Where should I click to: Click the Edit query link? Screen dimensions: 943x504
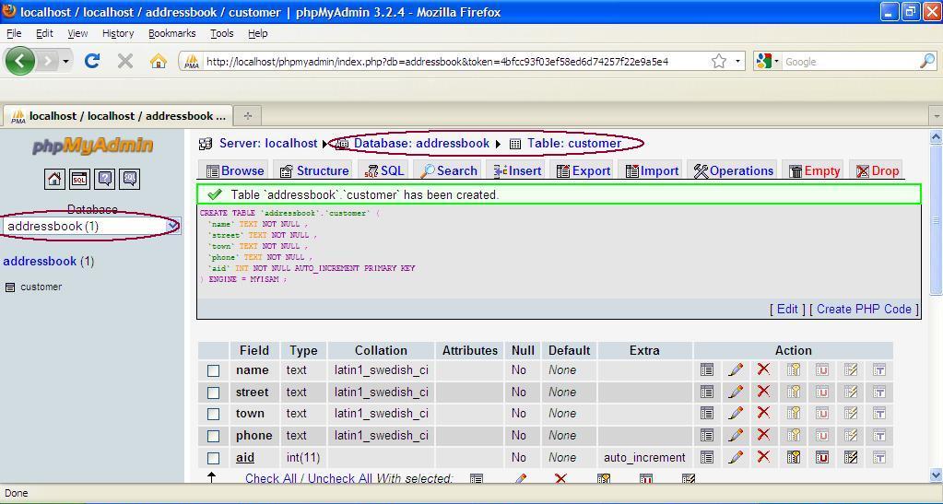point(787,310)
